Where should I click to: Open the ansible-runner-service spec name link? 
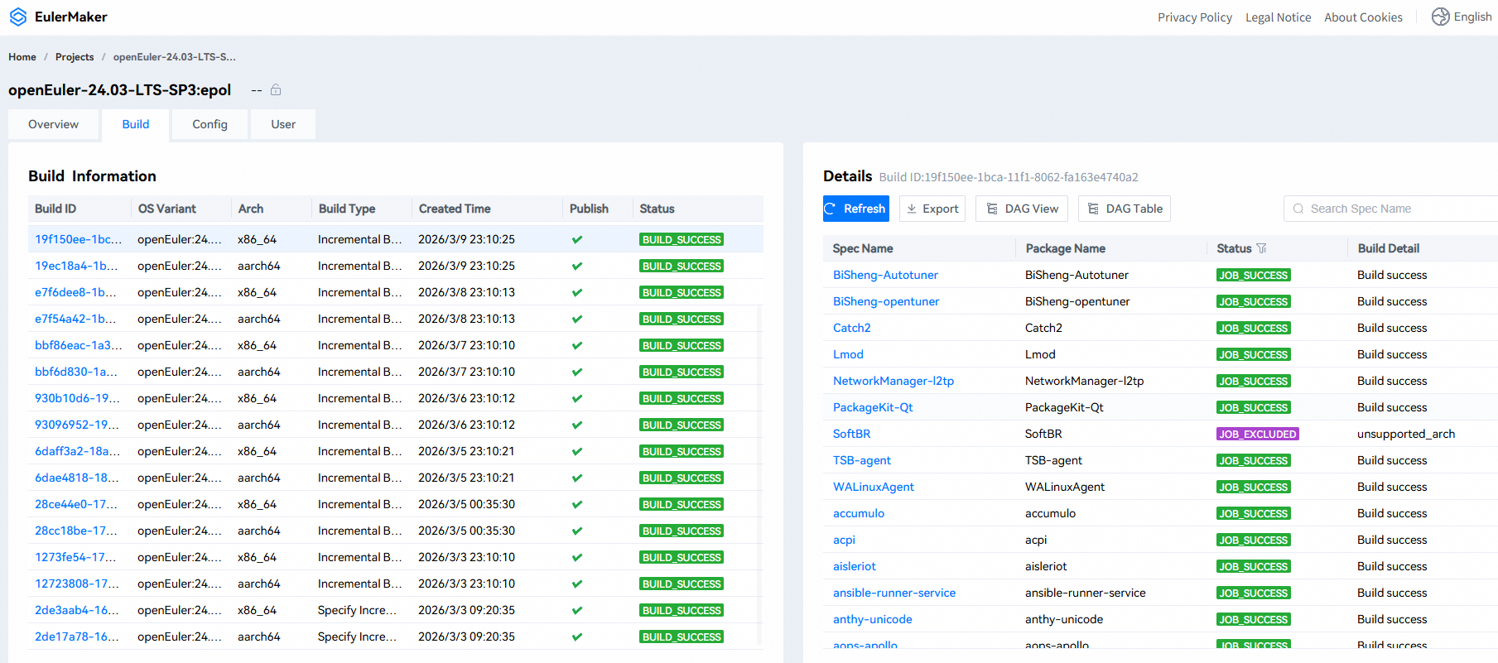[x=894, y=593]
